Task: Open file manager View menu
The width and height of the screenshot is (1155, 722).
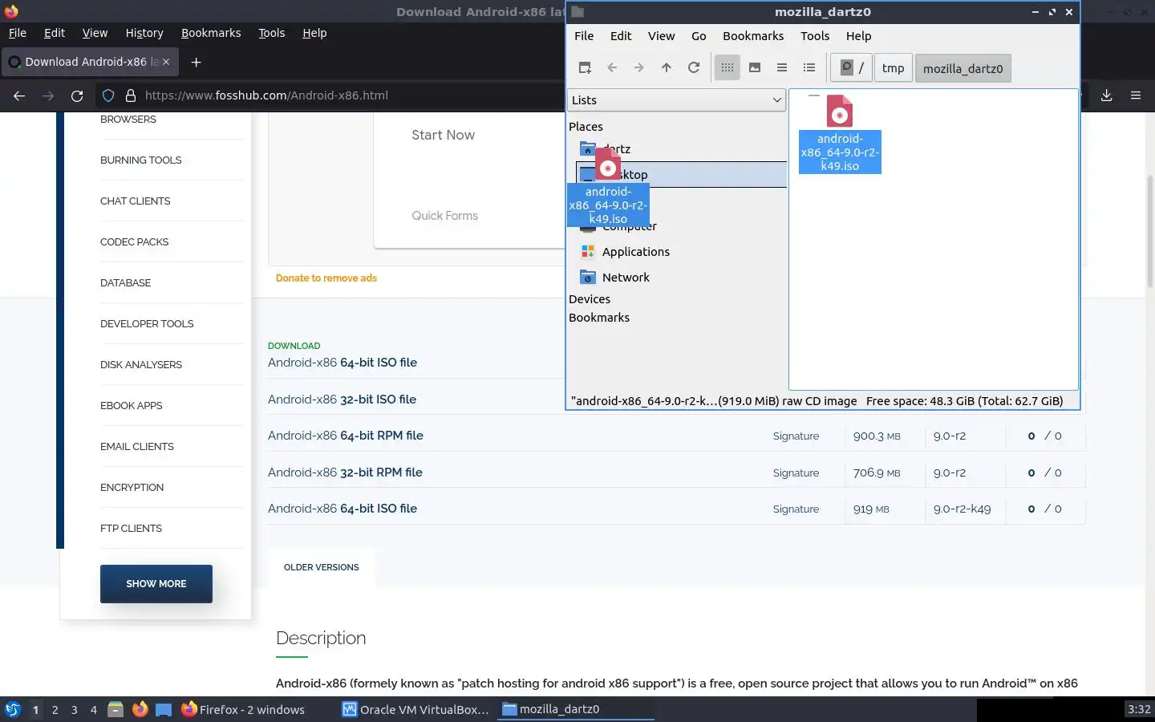Action: tap(661, 36)
